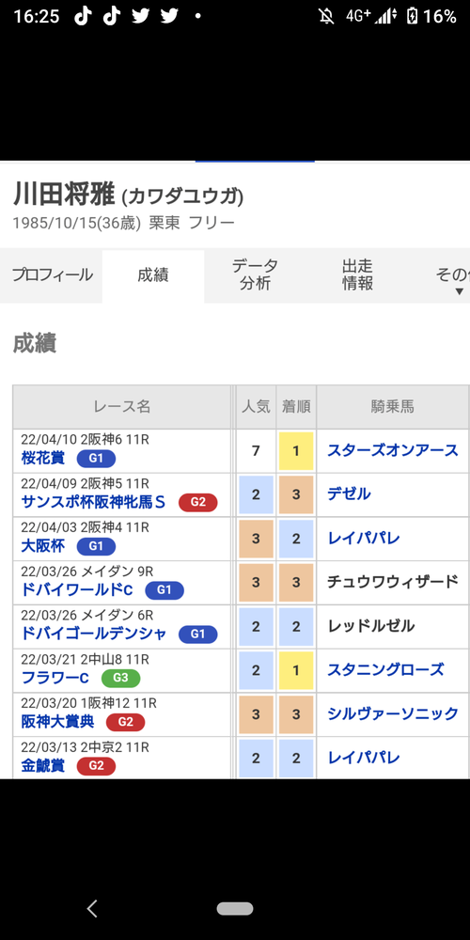Expand the その他 dropdown tab
The image size is (470, 940).
click(x=451, y=276)
